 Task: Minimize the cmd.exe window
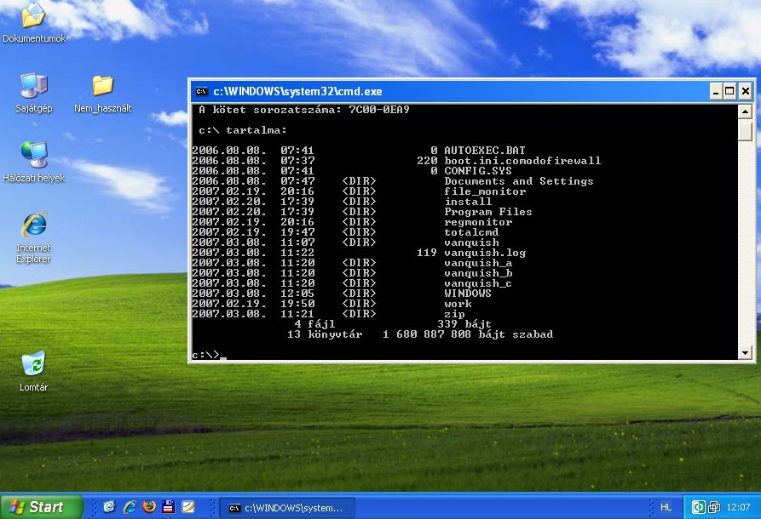pyautogui.click(x=715, y=91)
